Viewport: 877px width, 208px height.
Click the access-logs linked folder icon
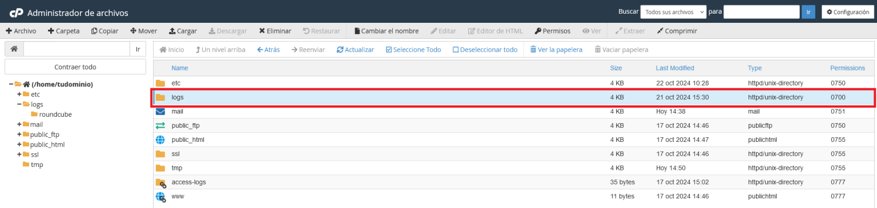coord(160,182)
